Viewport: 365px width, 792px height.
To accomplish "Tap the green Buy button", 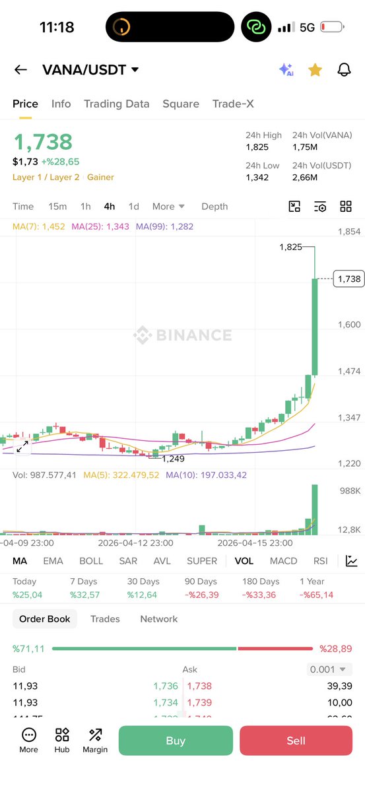I will point(176,741).
